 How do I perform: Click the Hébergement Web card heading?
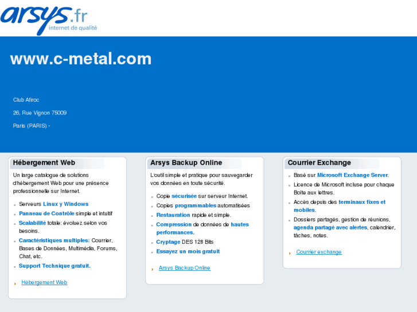(44, 163)
